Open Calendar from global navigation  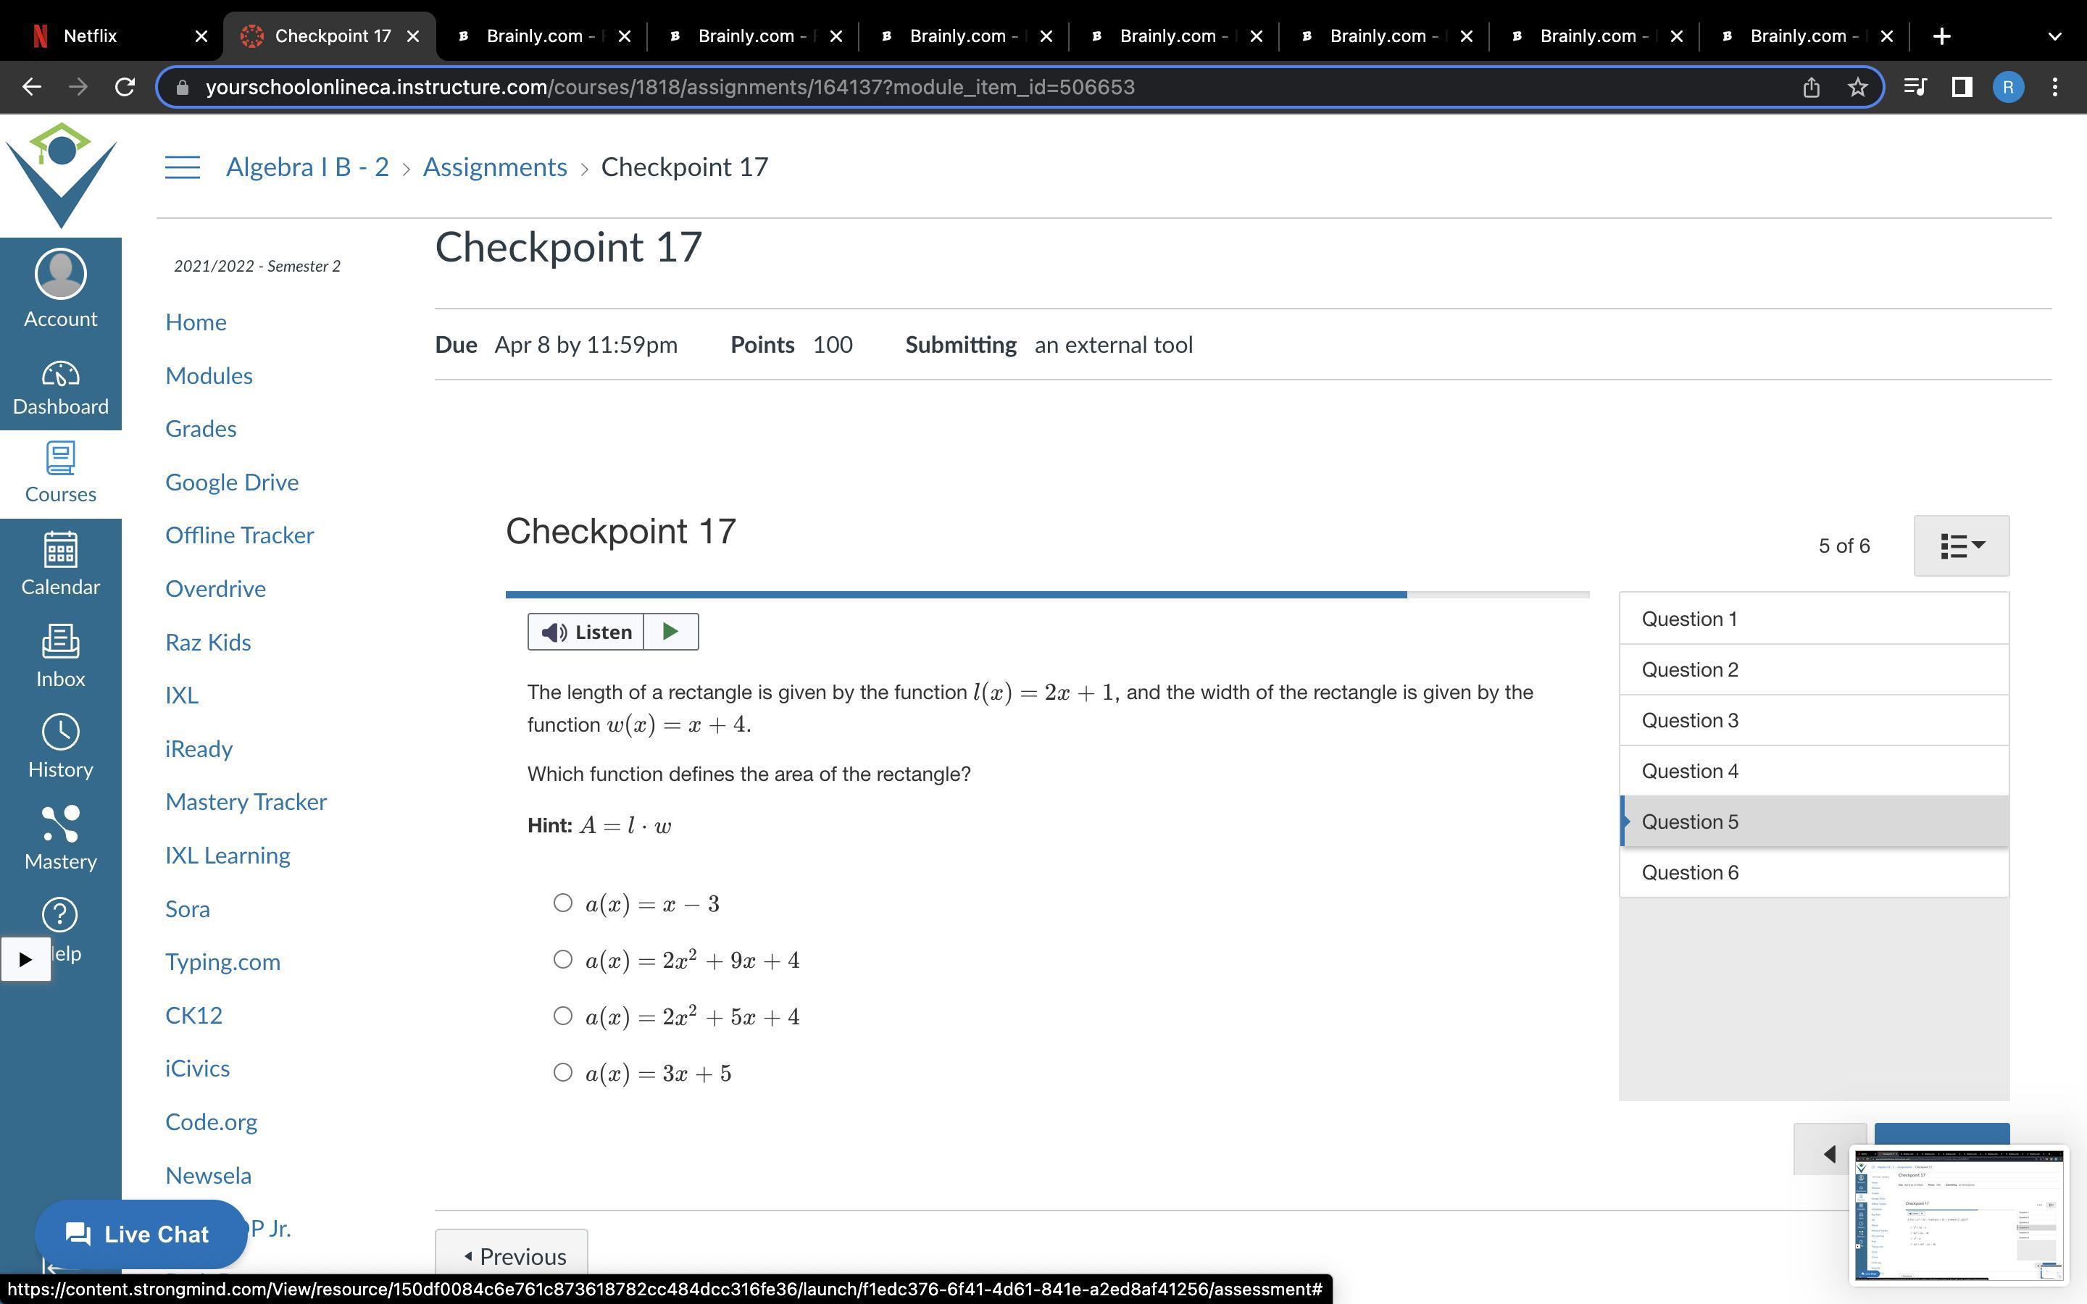point(60,564)
